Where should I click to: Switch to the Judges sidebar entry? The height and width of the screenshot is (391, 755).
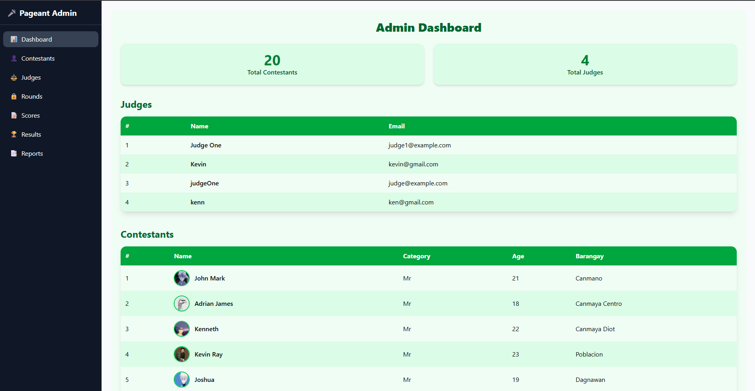pyautogui.click(x=31, y=77)
